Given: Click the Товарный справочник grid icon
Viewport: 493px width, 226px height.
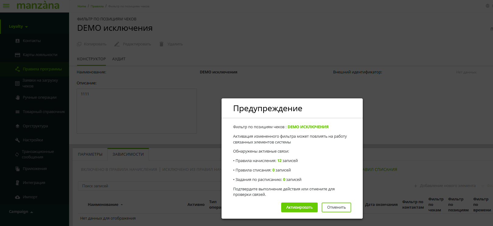Looking at the screenshot, I should click(17, 112).
